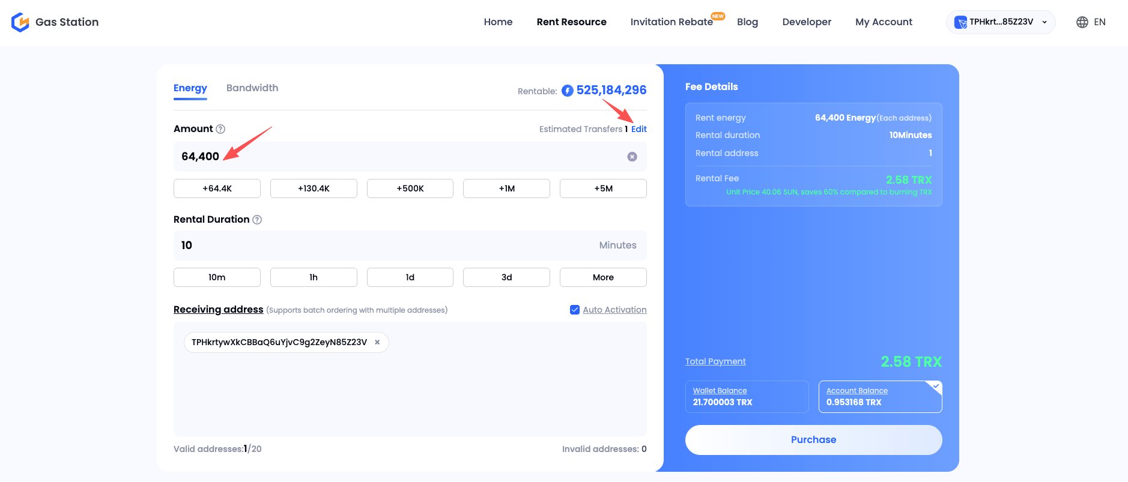1128x482 pixels.
Task: Open My Account page
Action: (884, 22)
